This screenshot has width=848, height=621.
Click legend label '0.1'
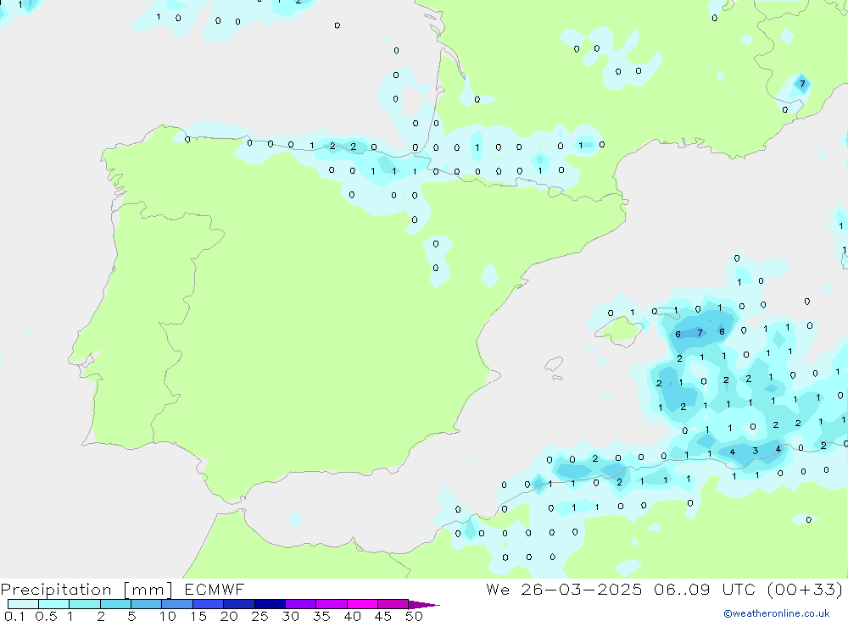pos(14,616)
